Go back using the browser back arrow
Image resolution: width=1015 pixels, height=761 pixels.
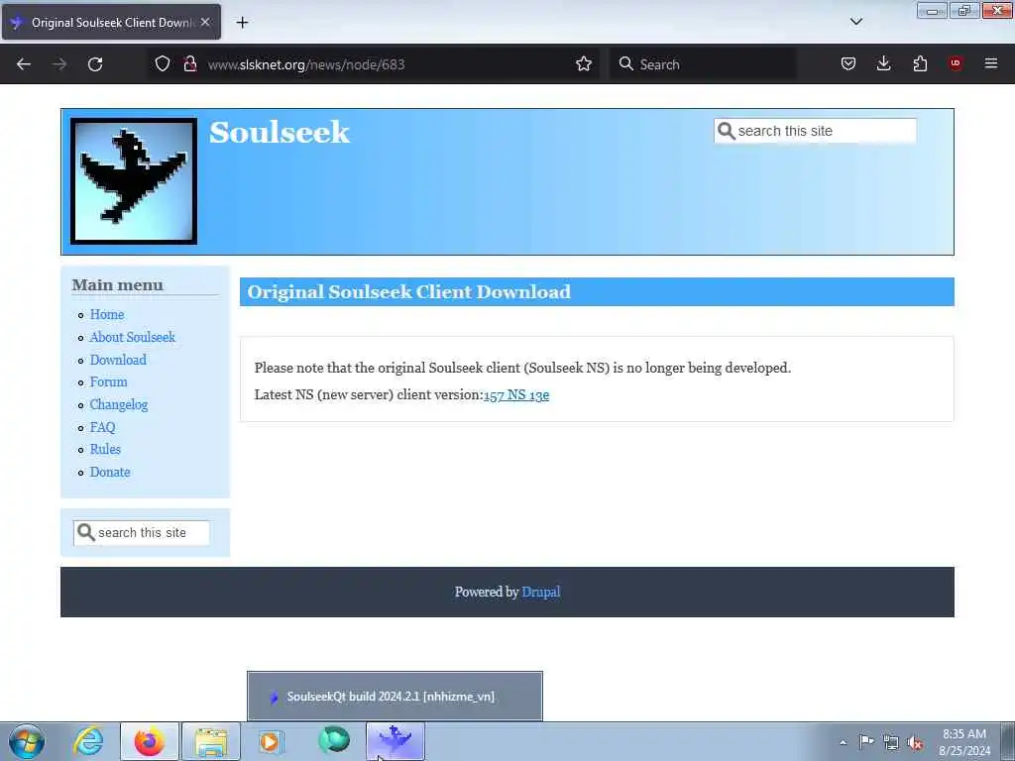pyautogui.click(x=24, y=64)
